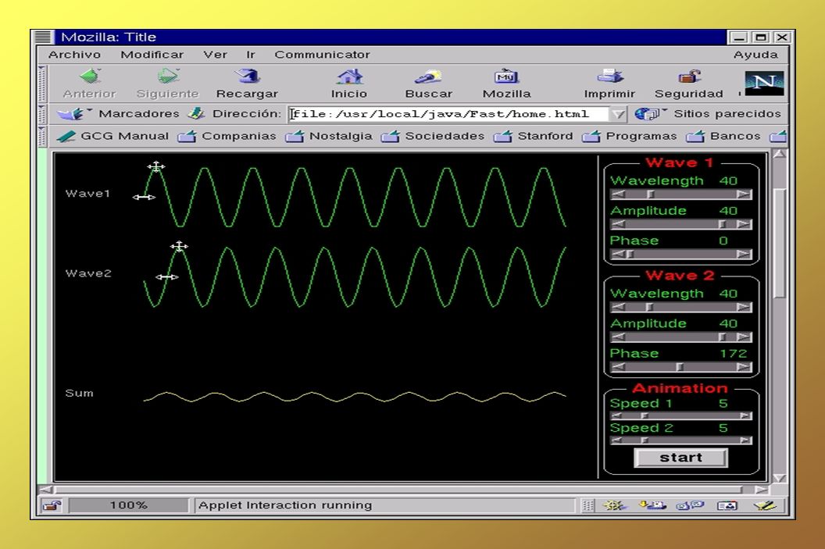This screenshot has width=825, height=549.
Task: Click Wave 1 Phase slider thumb
Action: (x=630, y=255)
